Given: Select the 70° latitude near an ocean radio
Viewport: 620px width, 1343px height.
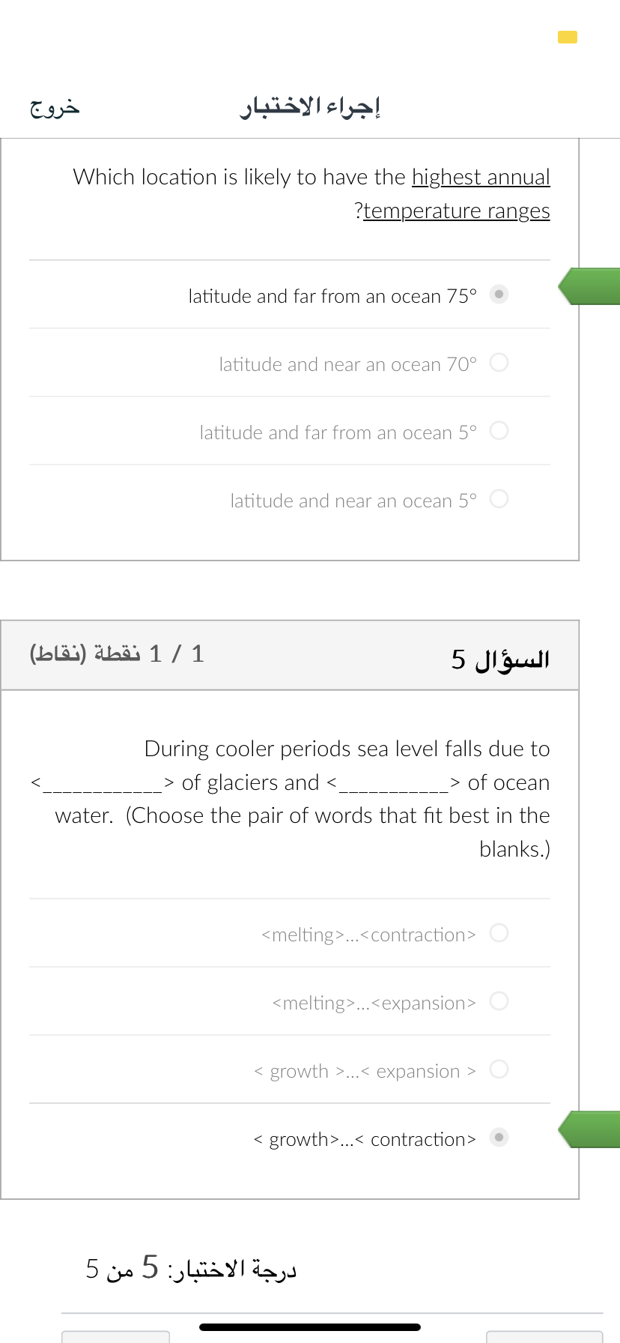Looking at the screenshot, I should [499, 363].
